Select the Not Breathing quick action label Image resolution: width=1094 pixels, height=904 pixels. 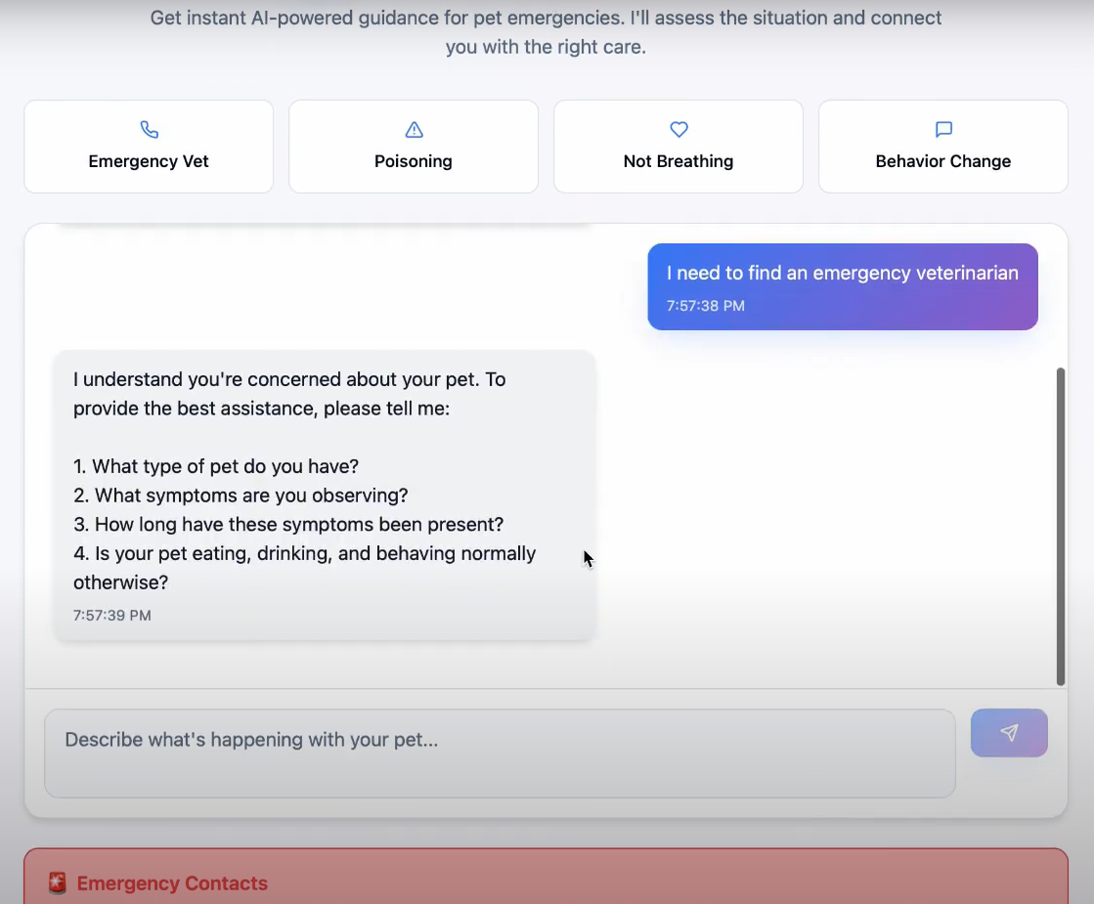pyautogui.click(x=678, y=161)
